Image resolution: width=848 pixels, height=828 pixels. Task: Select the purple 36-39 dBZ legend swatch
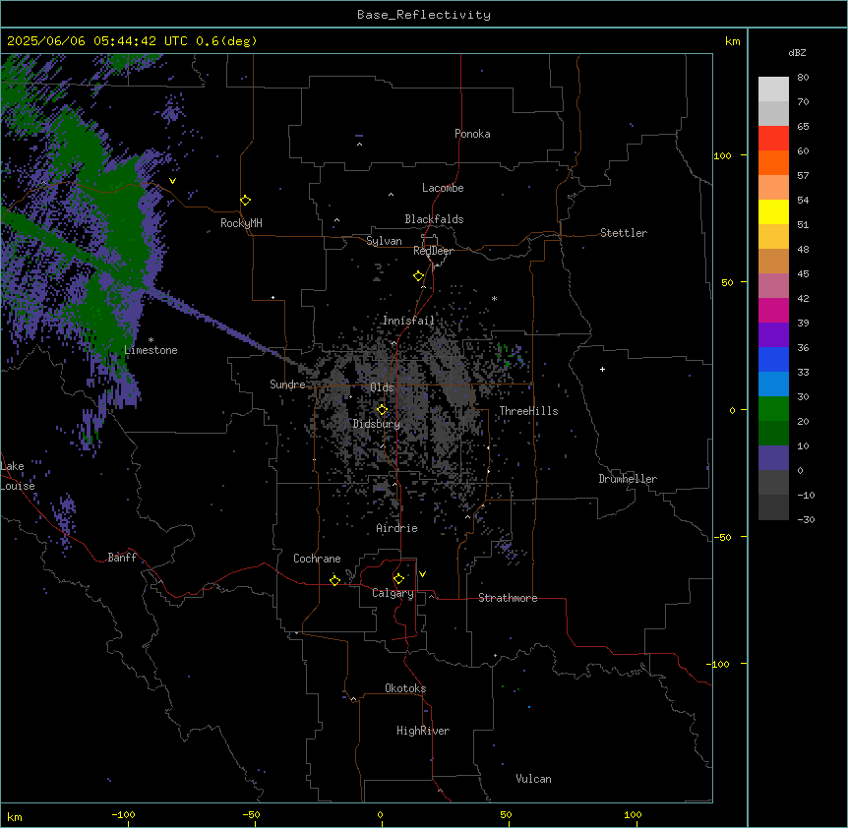[x=773, y=335]
